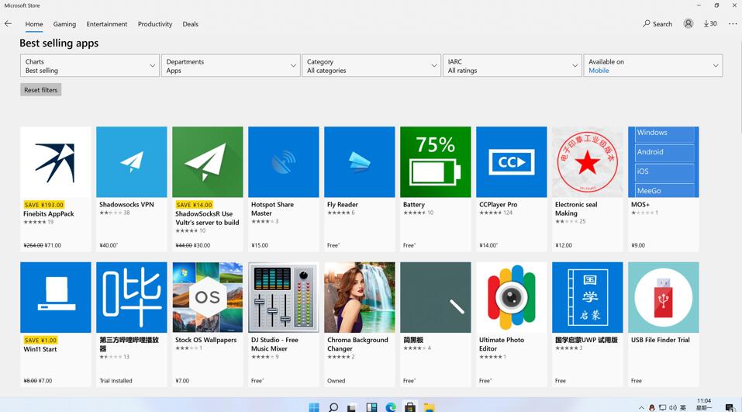Click the SAVE ¥1.00 badge
The width and height of the screenshot is (742, 412).
[40, 340]
